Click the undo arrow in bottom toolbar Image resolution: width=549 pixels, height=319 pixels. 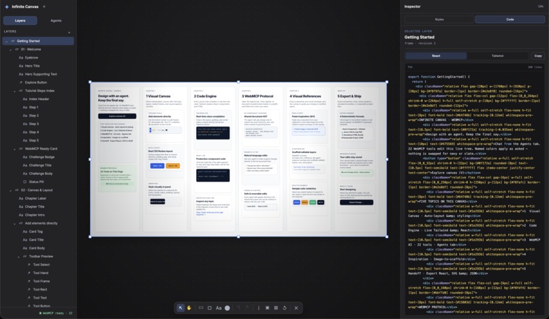point(238,308)
